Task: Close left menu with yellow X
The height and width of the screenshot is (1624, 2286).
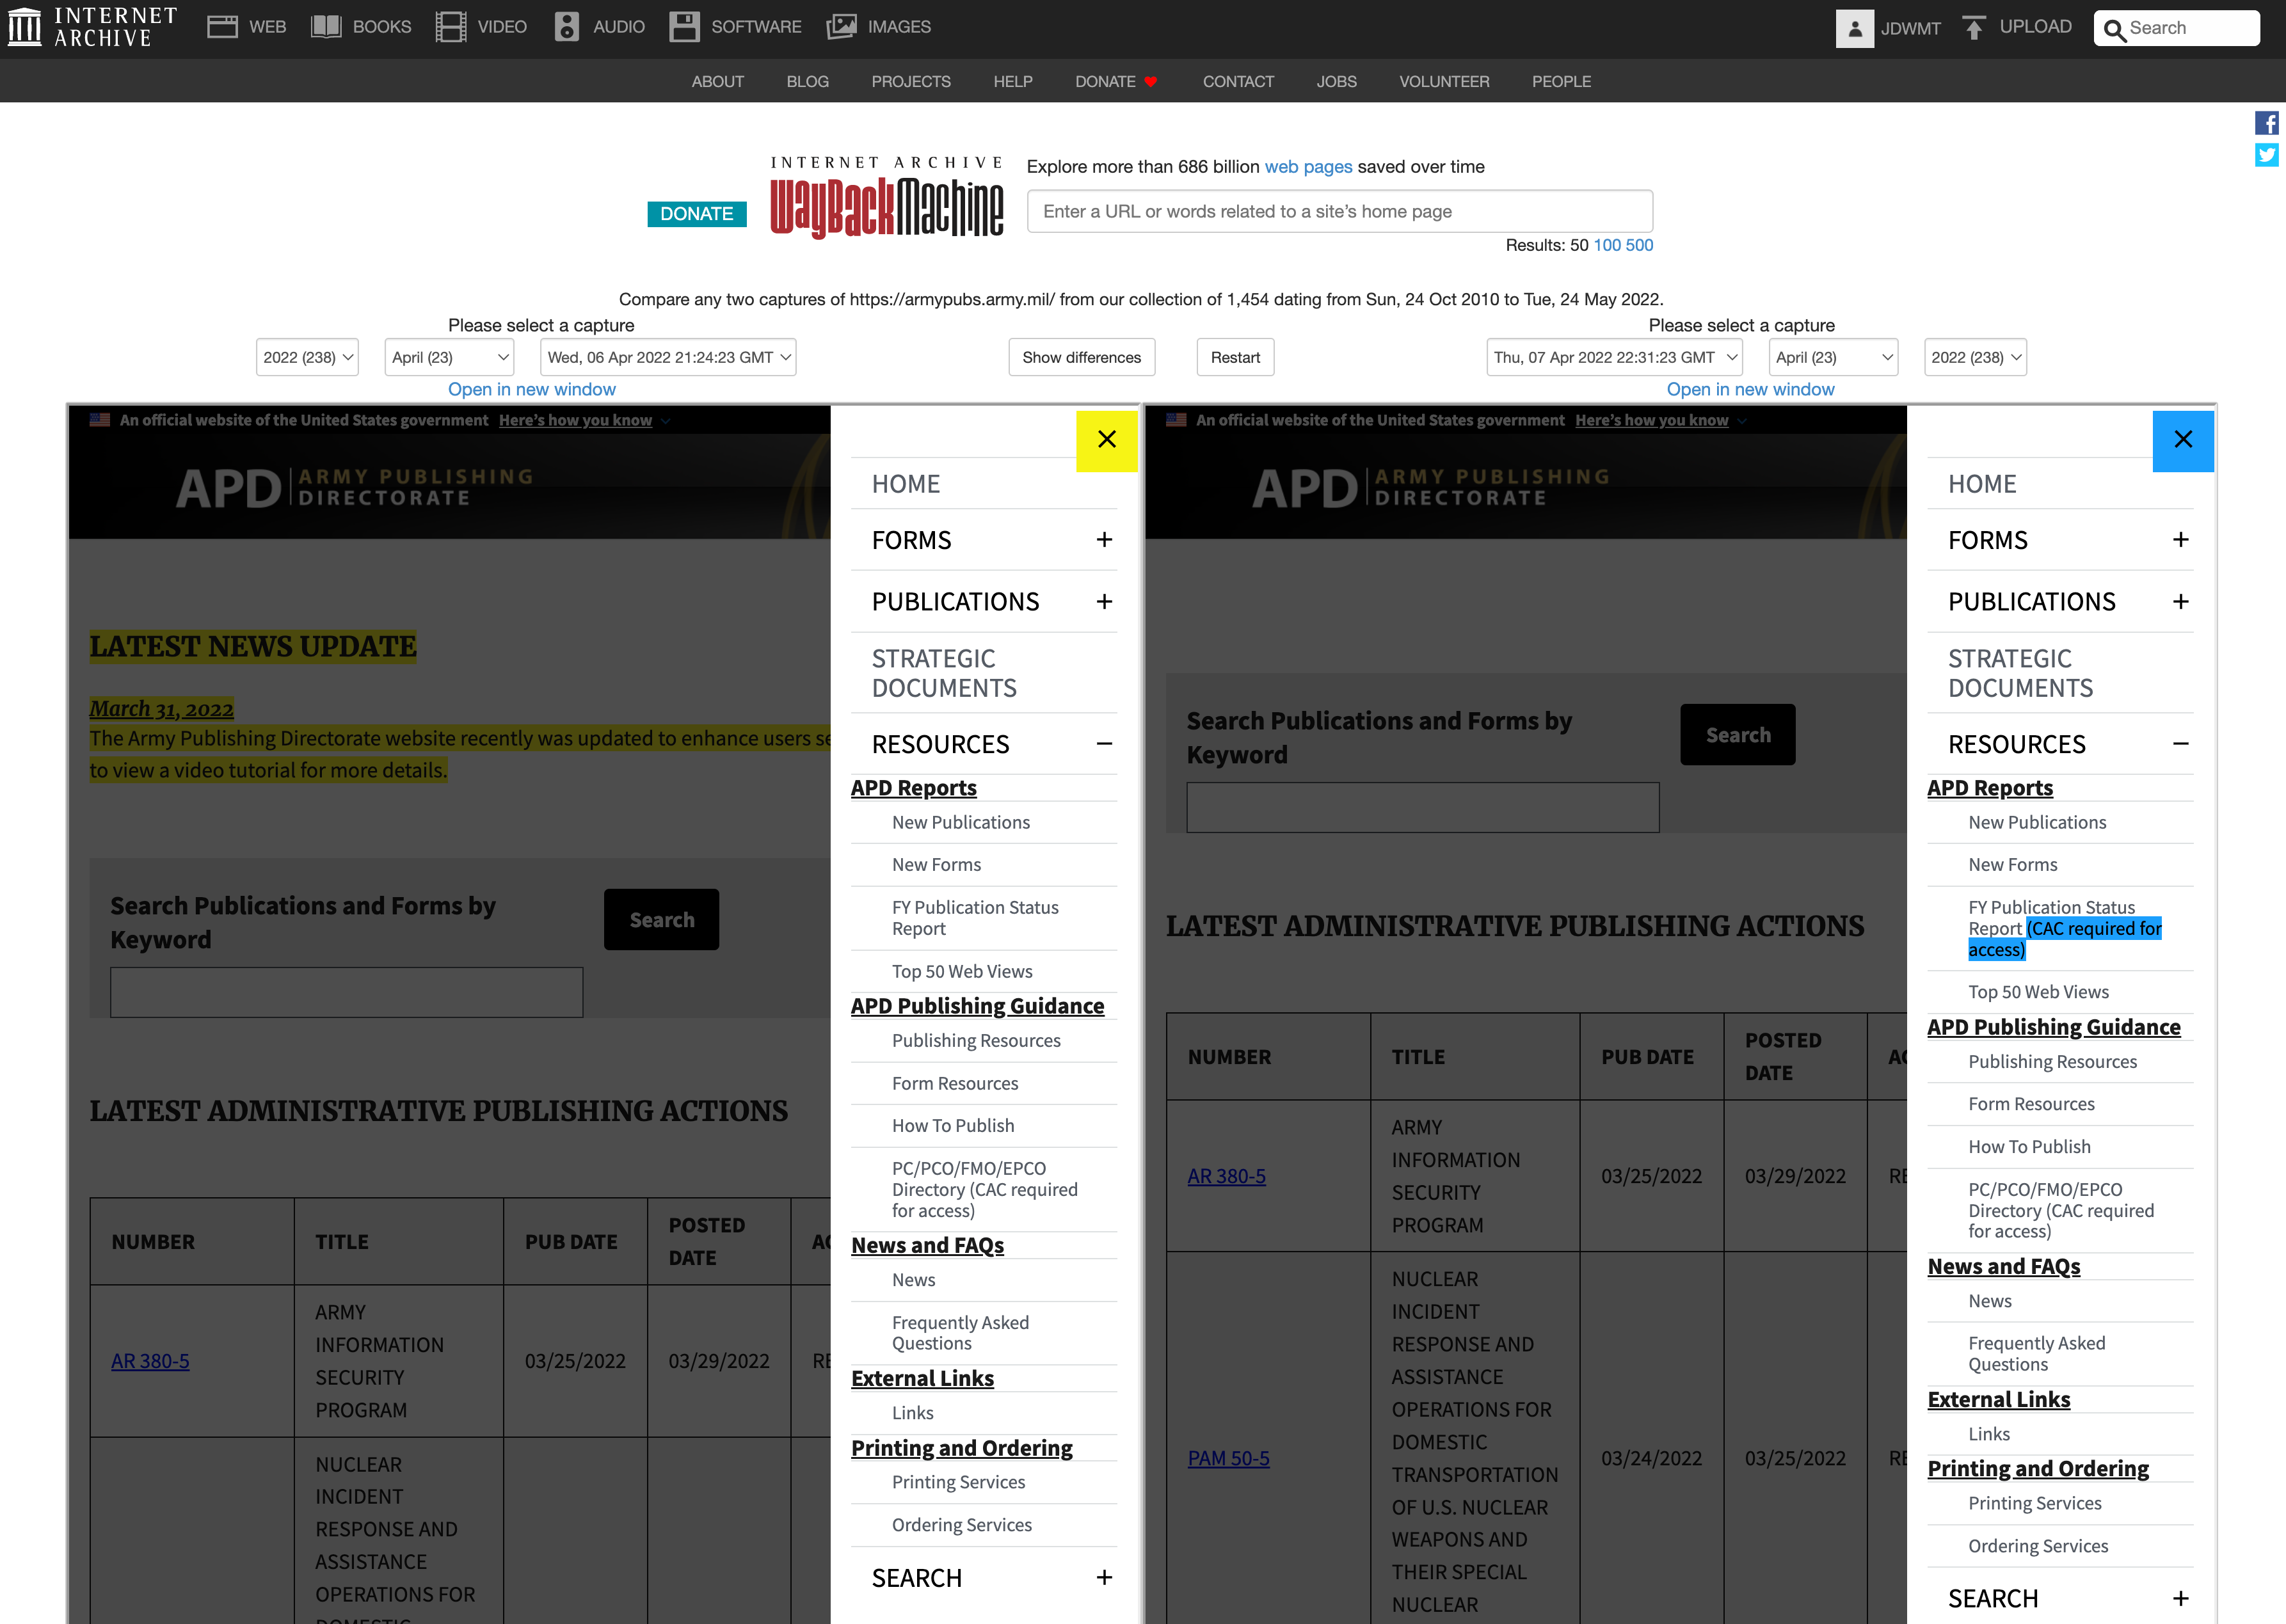Action: pyautogui.click(x=1106, y=440)
